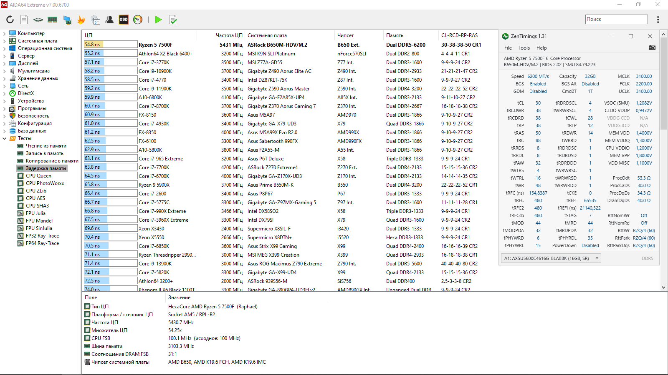Screen dimensions: 668x375
Task: Select Запись в память benchmark
Action: coord(45,153)
